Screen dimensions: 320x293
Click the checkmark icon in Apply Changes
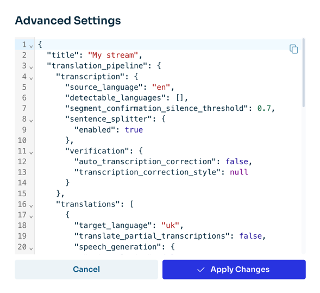coord(201,270)
